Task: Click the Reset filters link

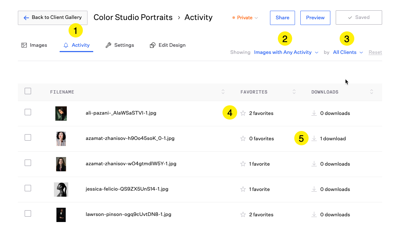Action: [x=375, y=52]
